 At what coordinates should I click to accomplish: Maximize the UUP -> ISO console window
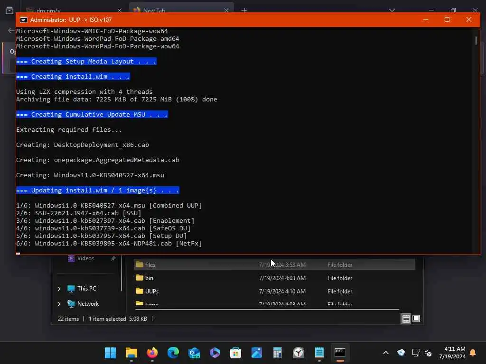[447, 19]
